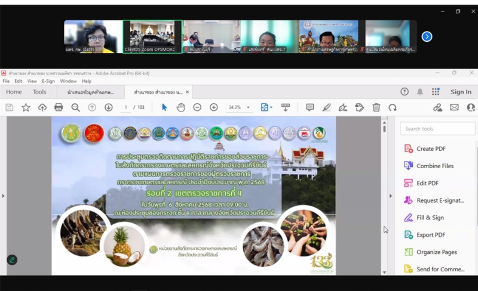Viewport: 478px width, 291px height.
Task: Go to previous page with up arrow
Action: [x=92, y=107]
